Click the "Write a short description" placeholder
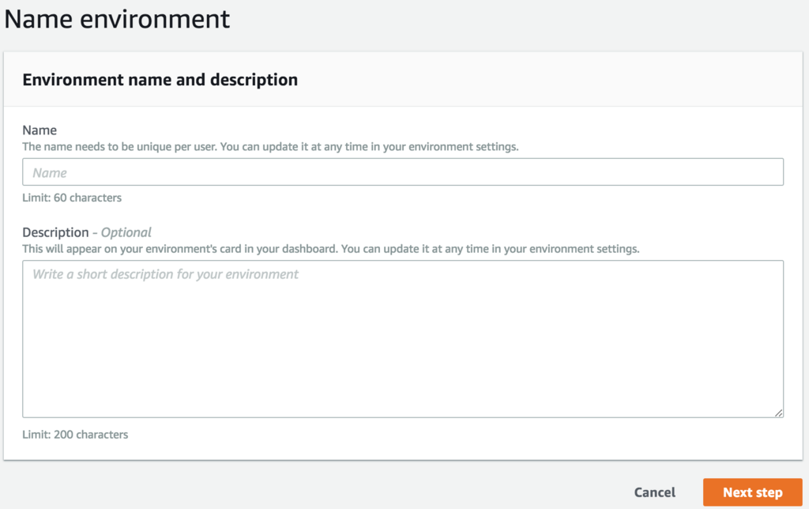The image size is (809, 509). [x=165, y=275]
